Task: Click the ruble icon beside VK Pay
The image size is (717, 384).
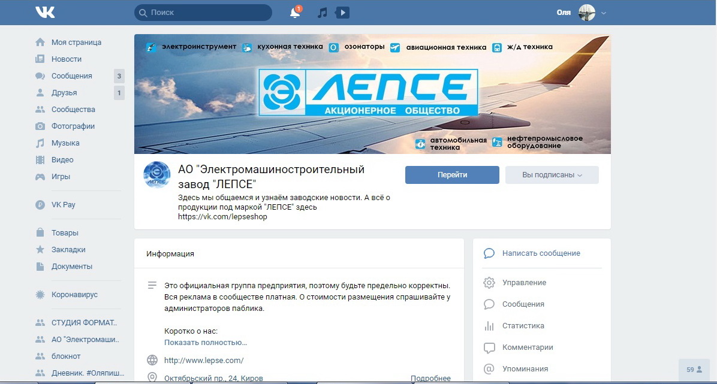Action: [x=40, y=205]
